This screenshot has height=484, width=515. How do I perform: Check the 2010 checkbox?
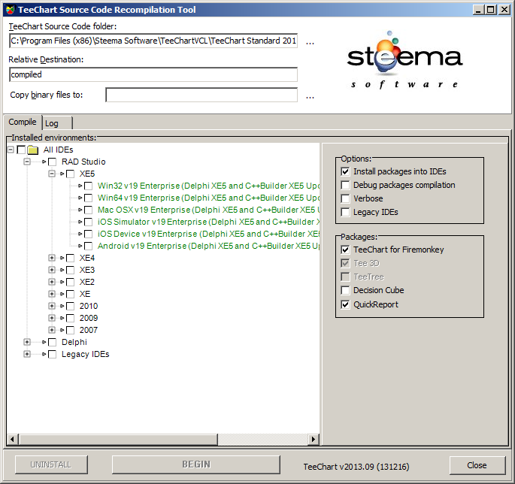[x=70, y=307]
